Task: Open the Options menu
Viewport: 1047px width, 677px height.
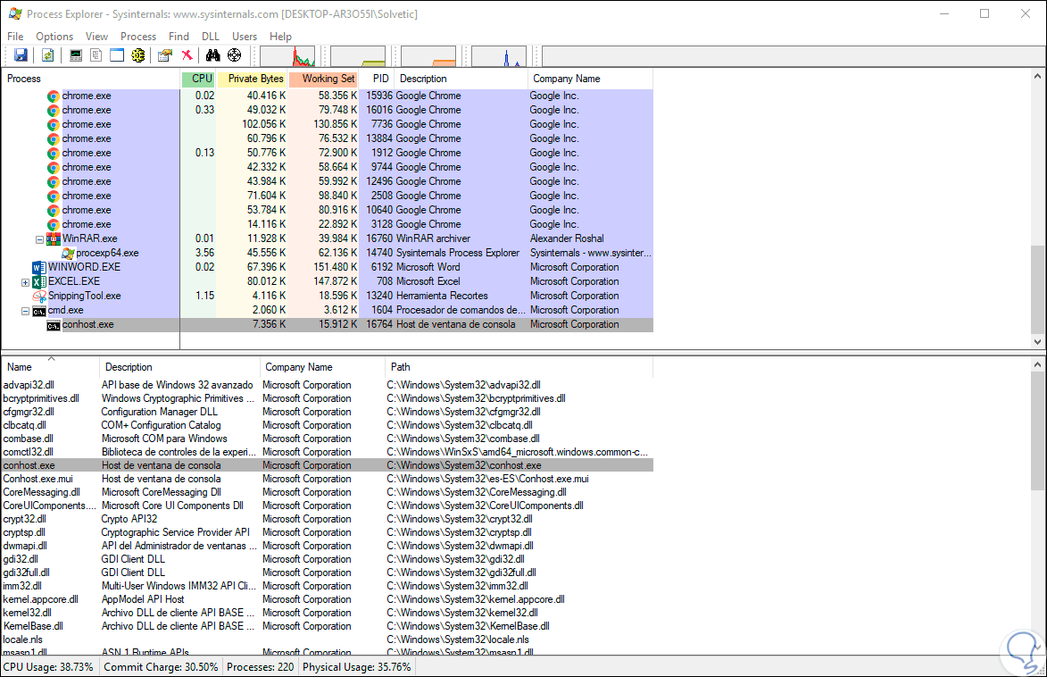Action: (x=54, y=36)
